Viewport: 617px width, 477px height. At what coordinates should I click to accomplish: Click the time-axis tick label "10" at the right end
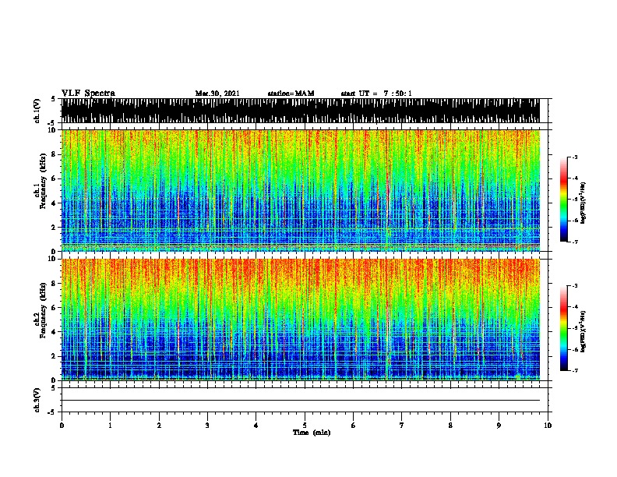tap(548, 426)
